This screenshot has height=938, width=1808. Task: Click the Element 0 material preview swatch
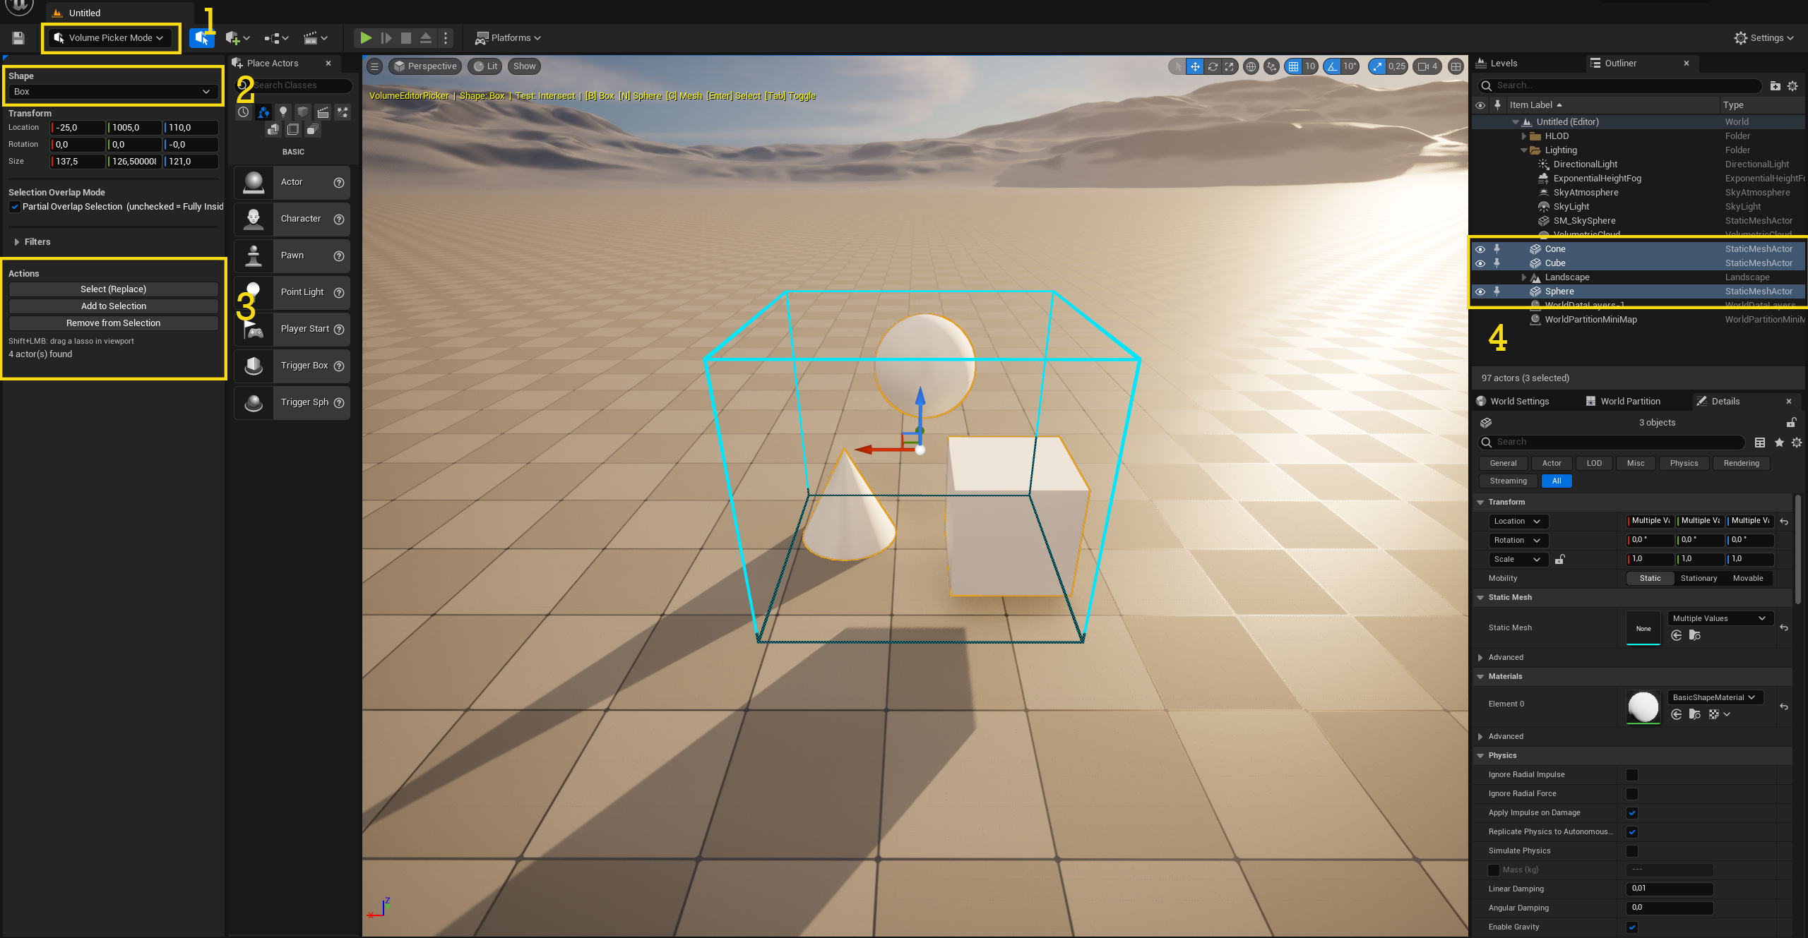tap(1643, 706)
